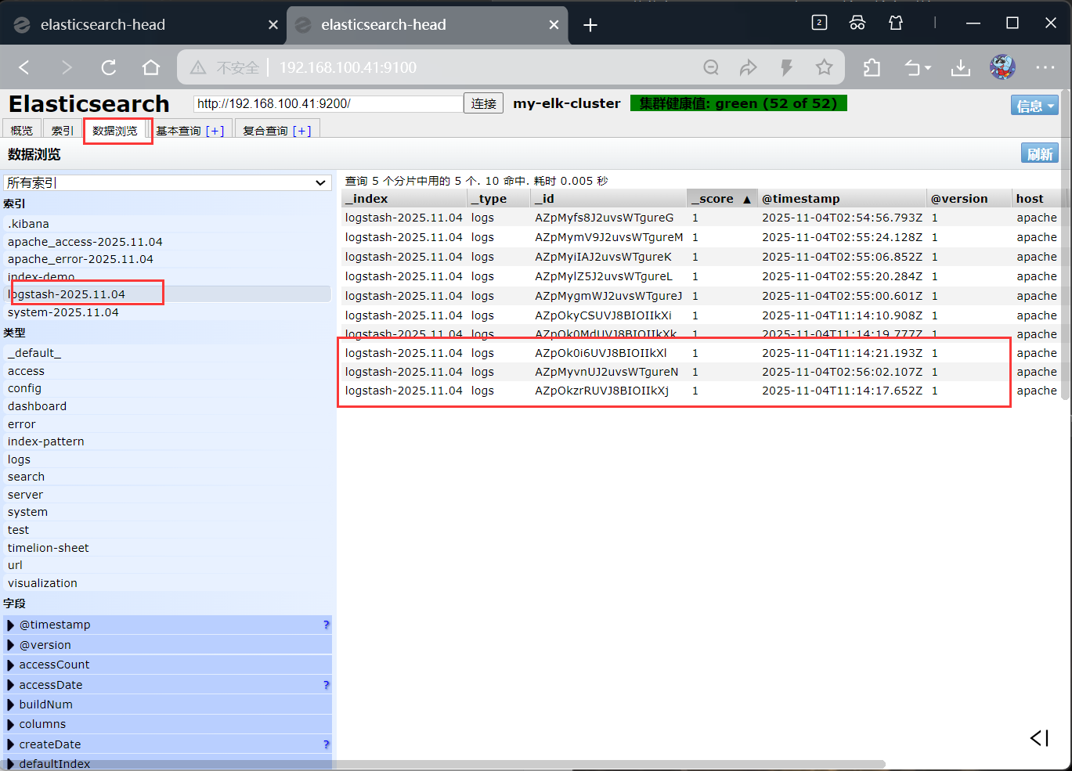Click the lightning bolt icon in address bar
This screenshot has width=1072, height=771.
tap(786, 67)
